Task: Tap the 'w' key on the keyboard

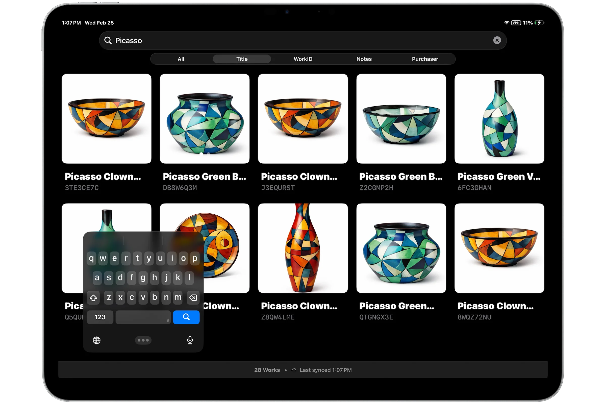Action: [x=103, y=258]
